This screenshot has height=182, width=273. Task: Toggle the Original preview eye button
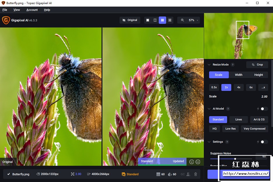coord(130,20)
